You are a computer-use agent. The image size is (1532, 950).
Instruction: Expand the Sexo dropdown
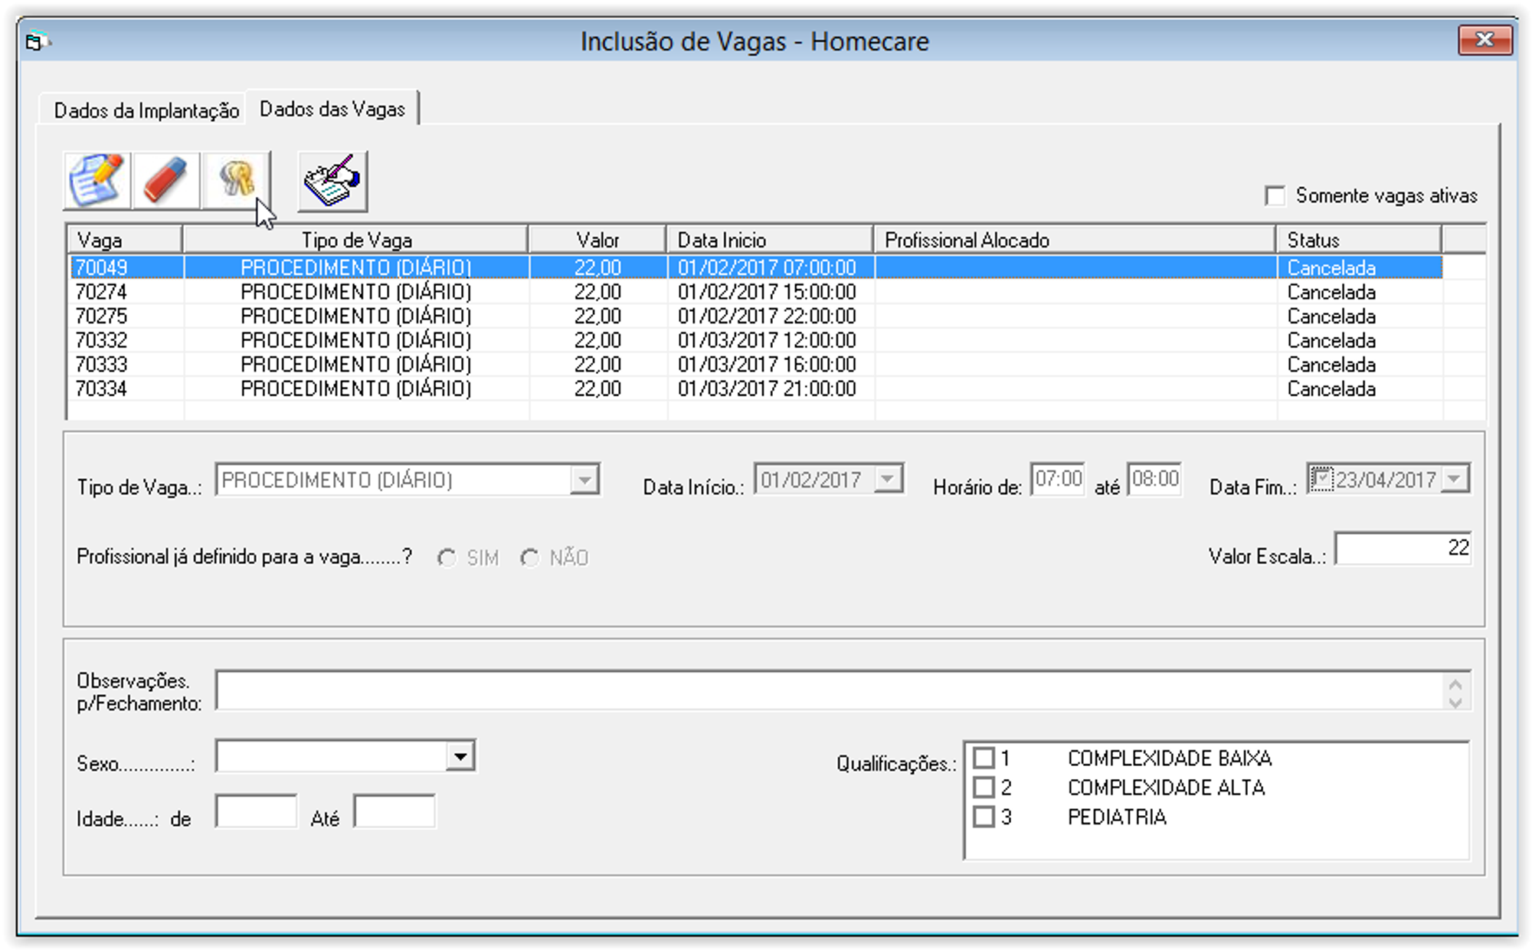coord(460,757)
